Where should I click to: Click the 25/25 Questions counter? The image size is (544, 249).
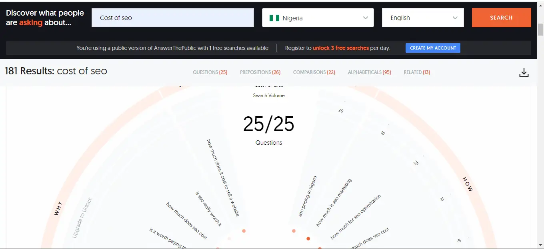pyautogui.click(x=269, y=129)
